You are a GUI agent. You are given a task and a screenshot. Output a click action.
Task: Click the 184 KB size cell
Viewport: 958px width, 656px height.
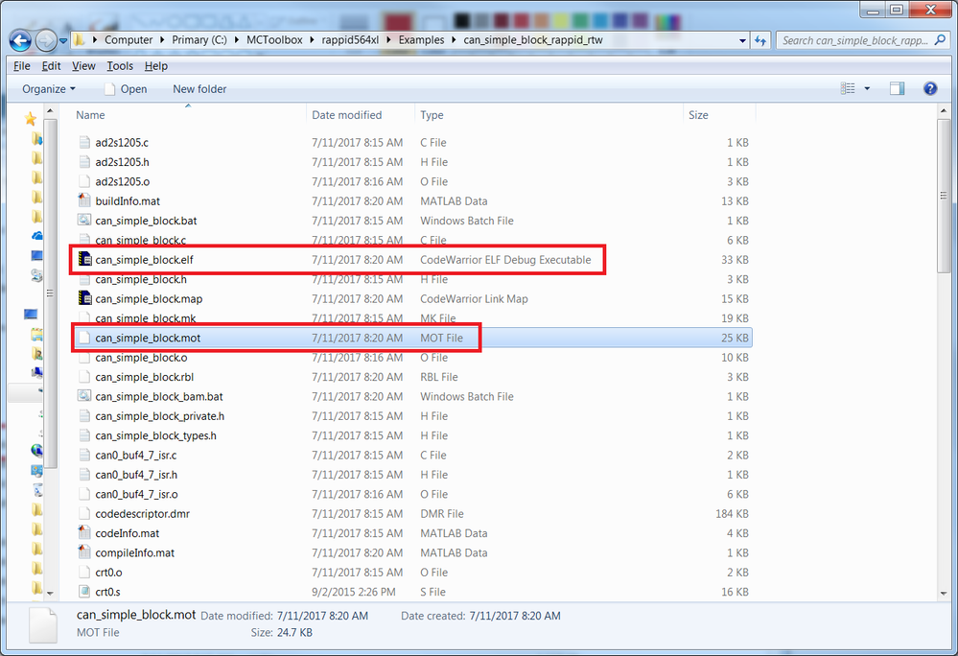(732, 514)
